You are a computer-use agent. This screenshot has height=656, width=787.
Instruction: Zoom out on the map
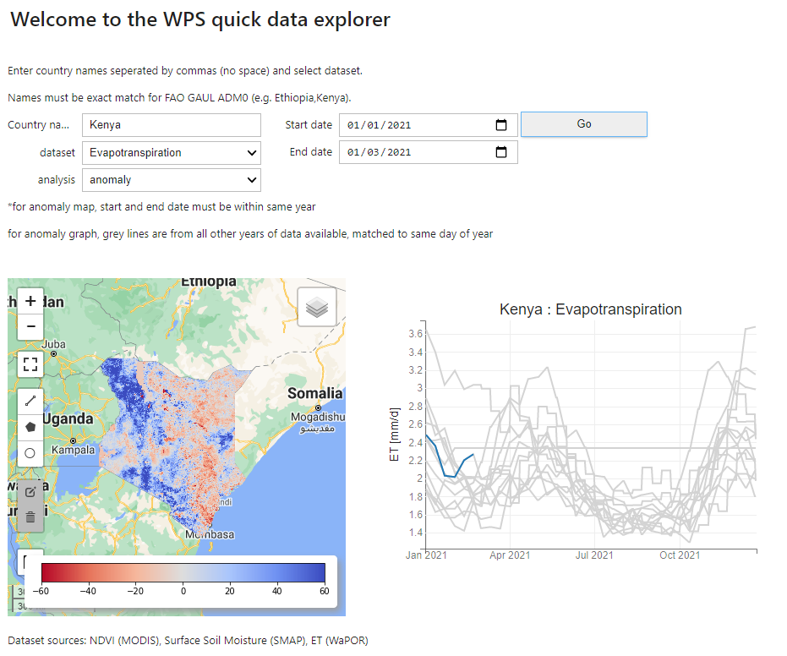[x=30, y=326]
